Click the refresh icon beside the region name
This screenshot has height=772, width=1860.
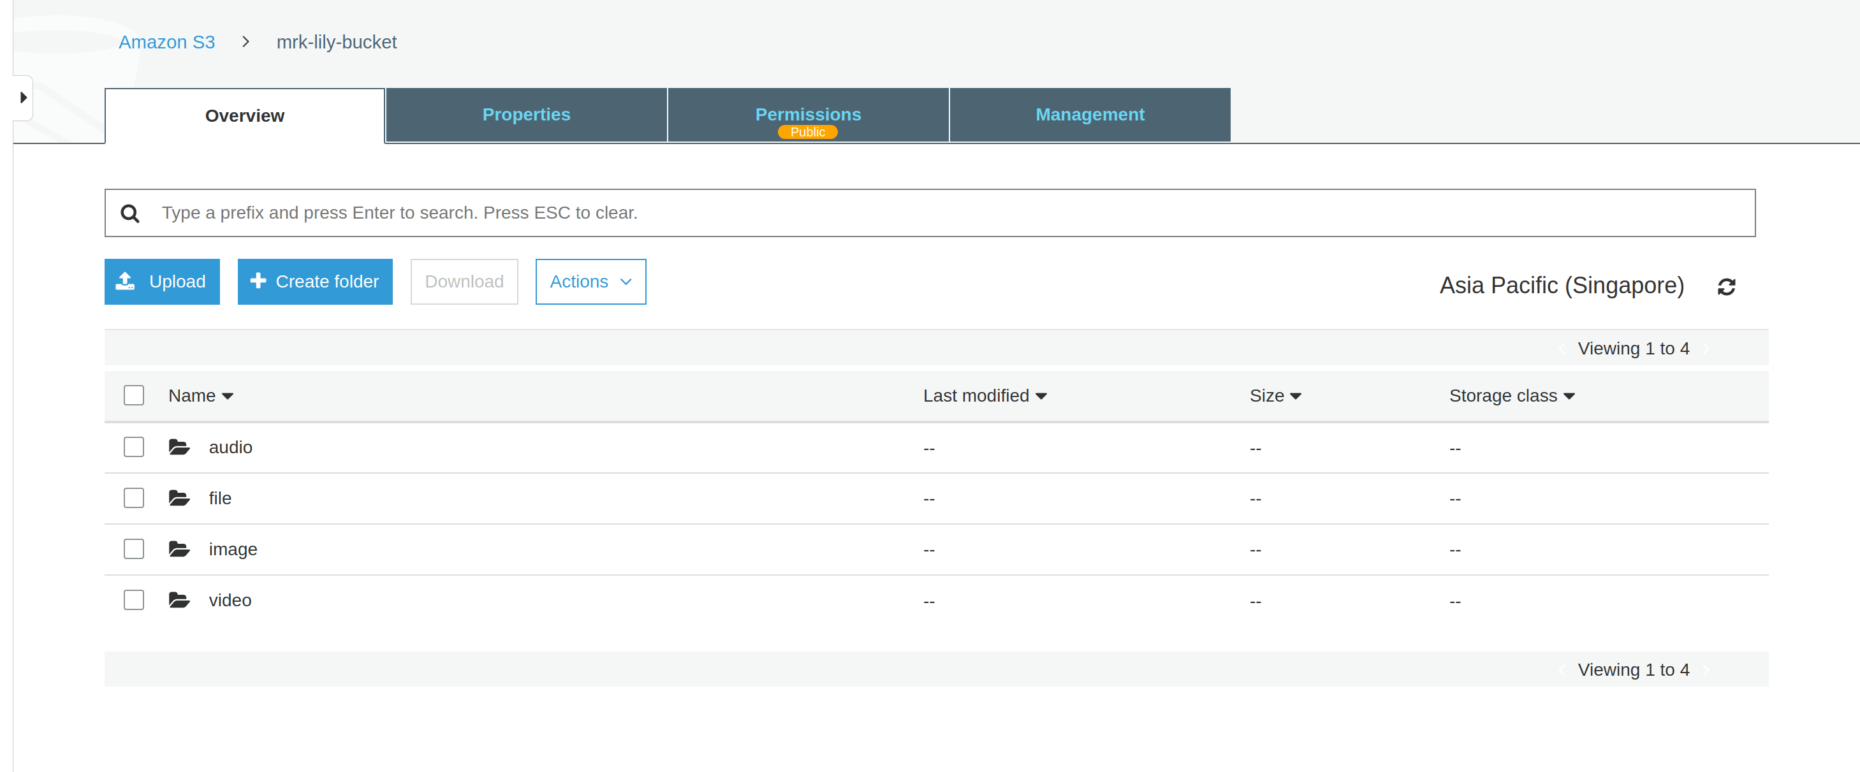(x=1725, y=287)
